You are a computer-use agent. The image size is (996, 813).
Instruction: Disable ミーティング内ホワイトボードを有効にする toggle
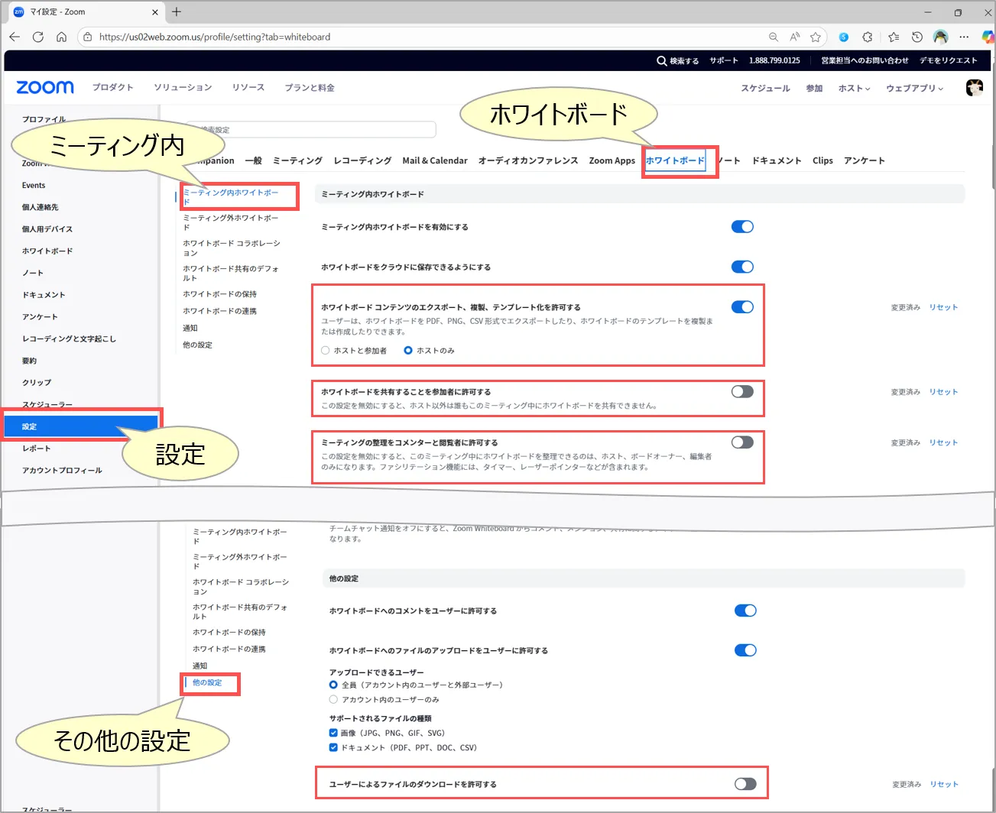[x=742, y=227]
